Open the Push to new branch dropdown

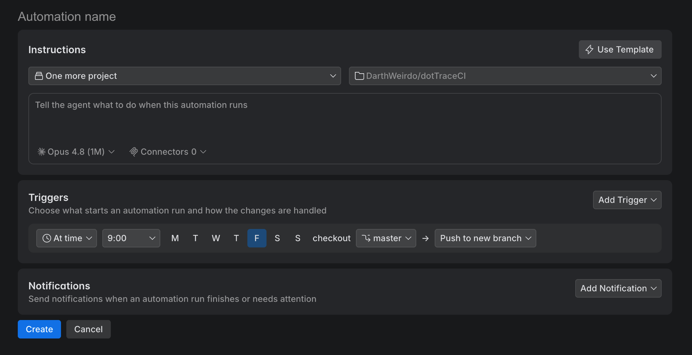(x=485, y=238)
